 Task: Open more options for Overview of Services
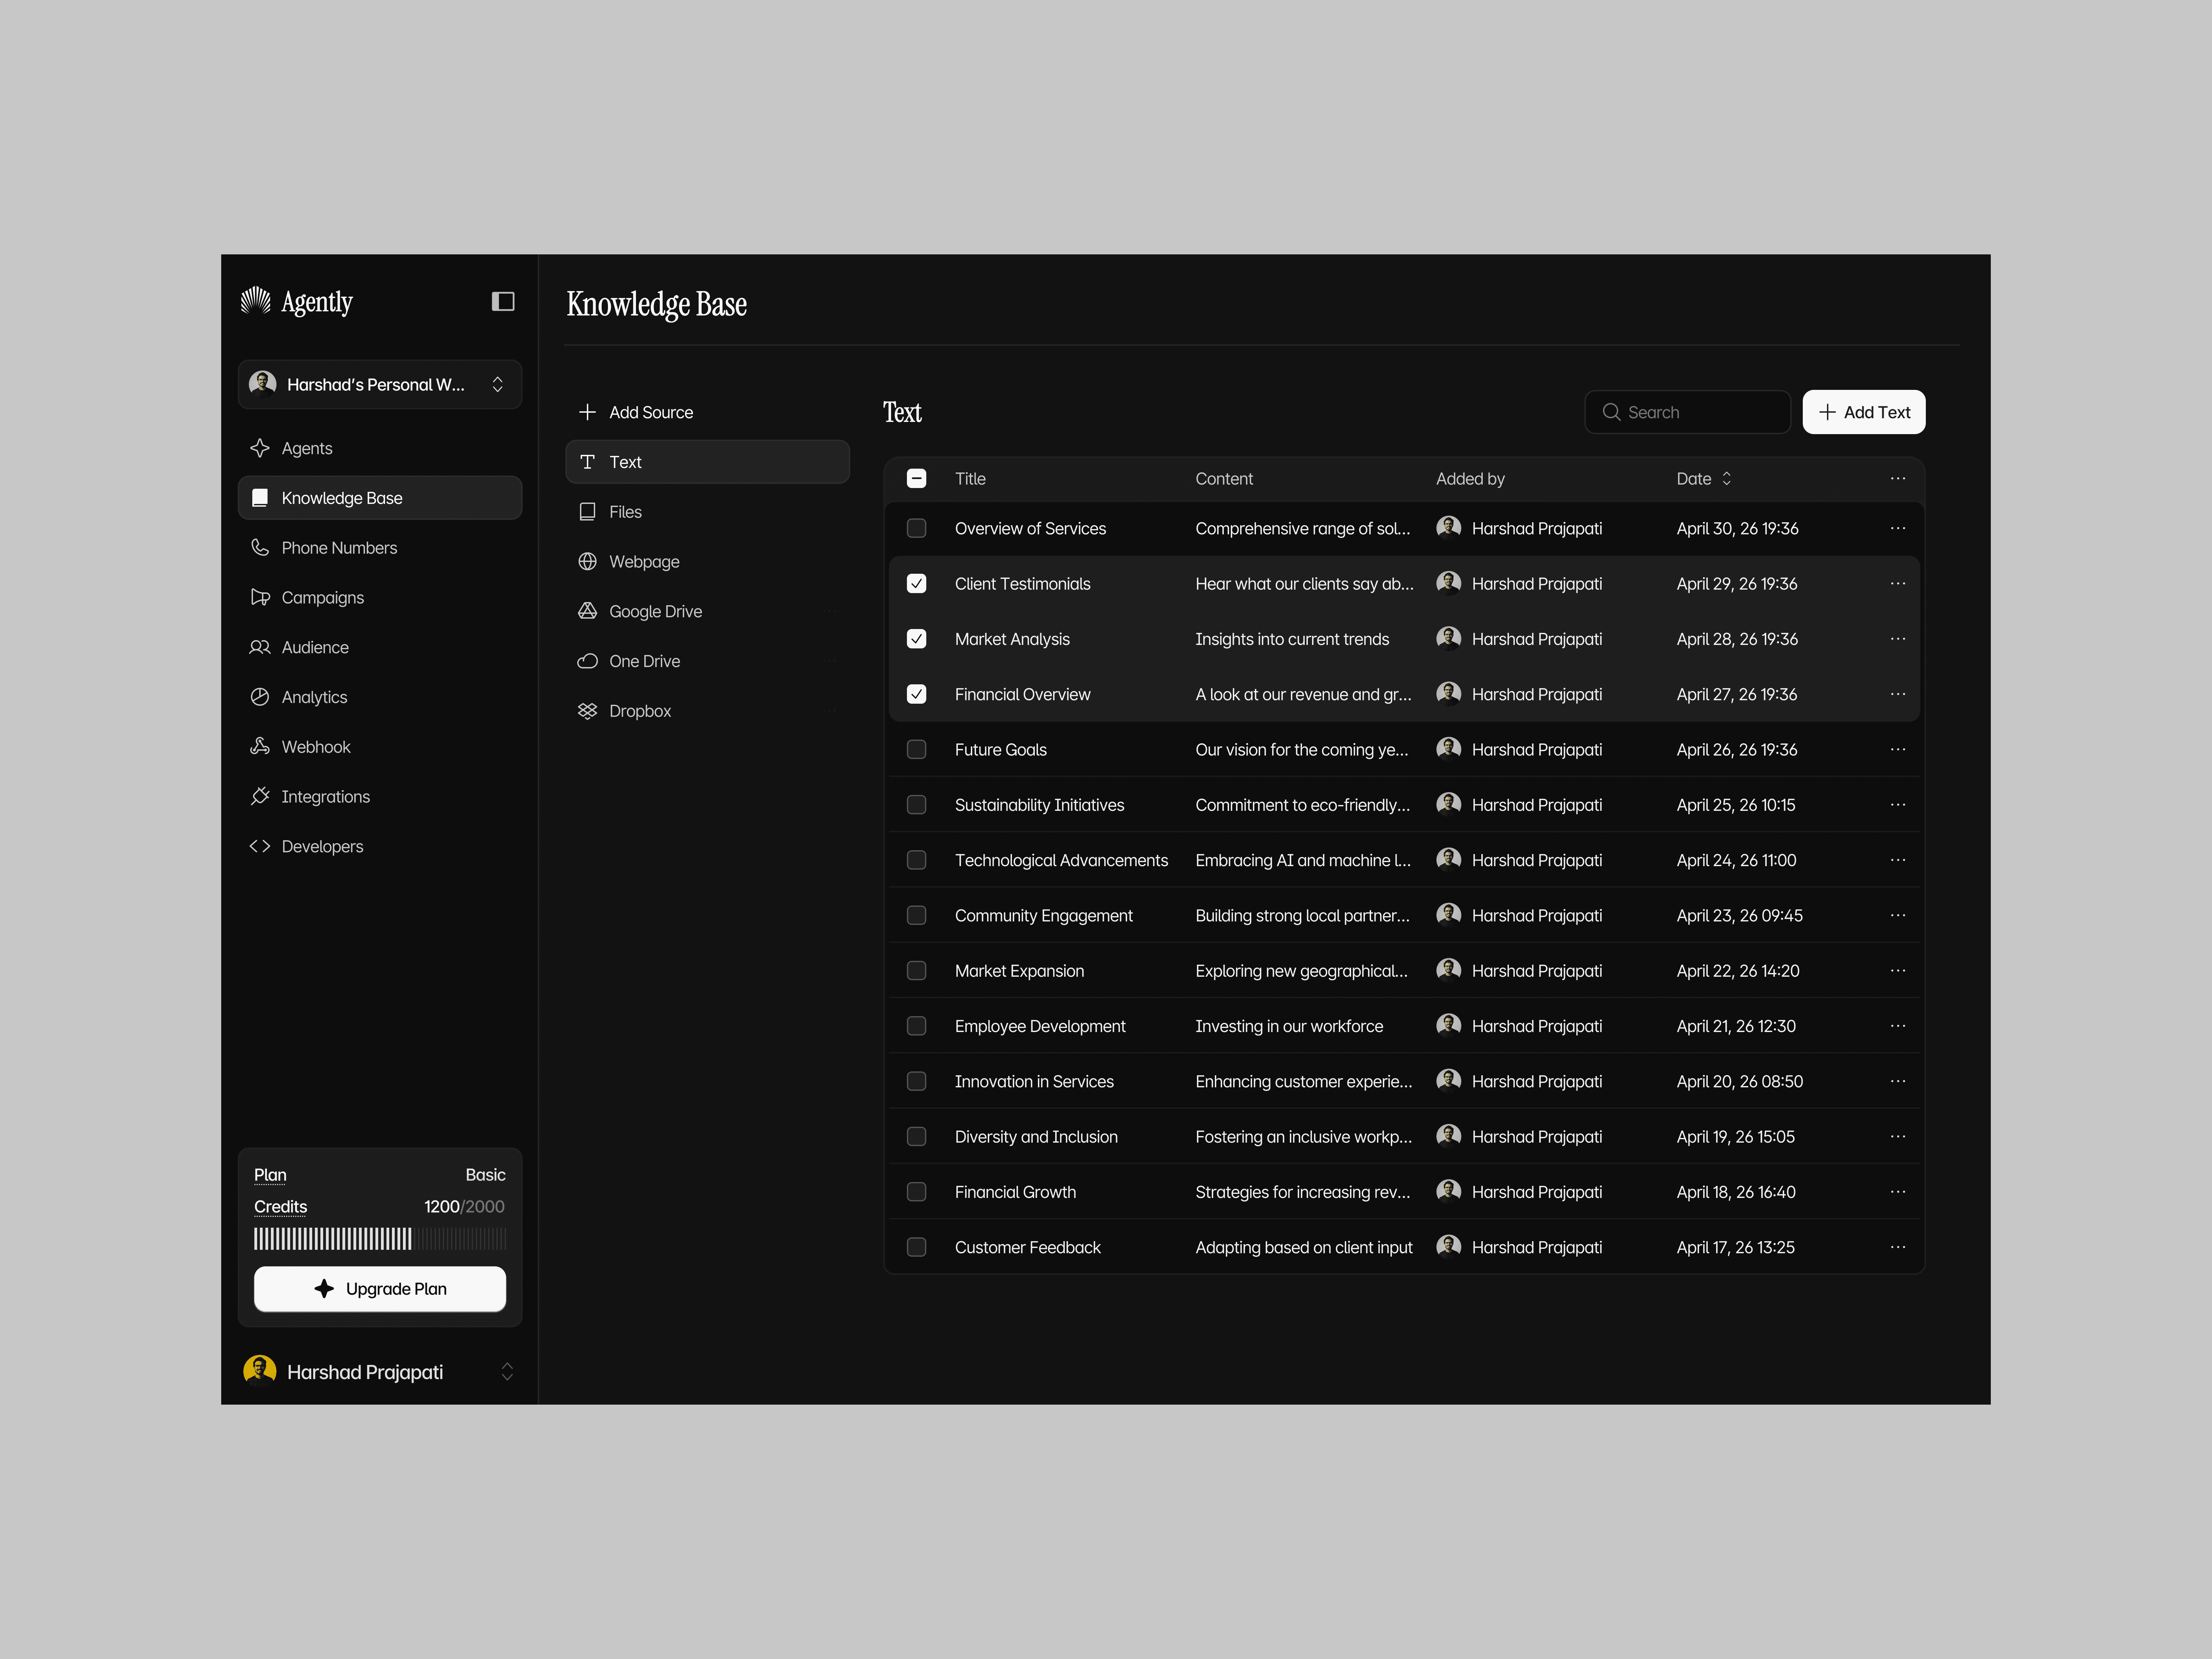[x=1898, y=528]
